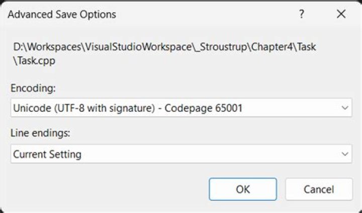Expand the Encoding dropdown arrow

click(x=344, y=108)
